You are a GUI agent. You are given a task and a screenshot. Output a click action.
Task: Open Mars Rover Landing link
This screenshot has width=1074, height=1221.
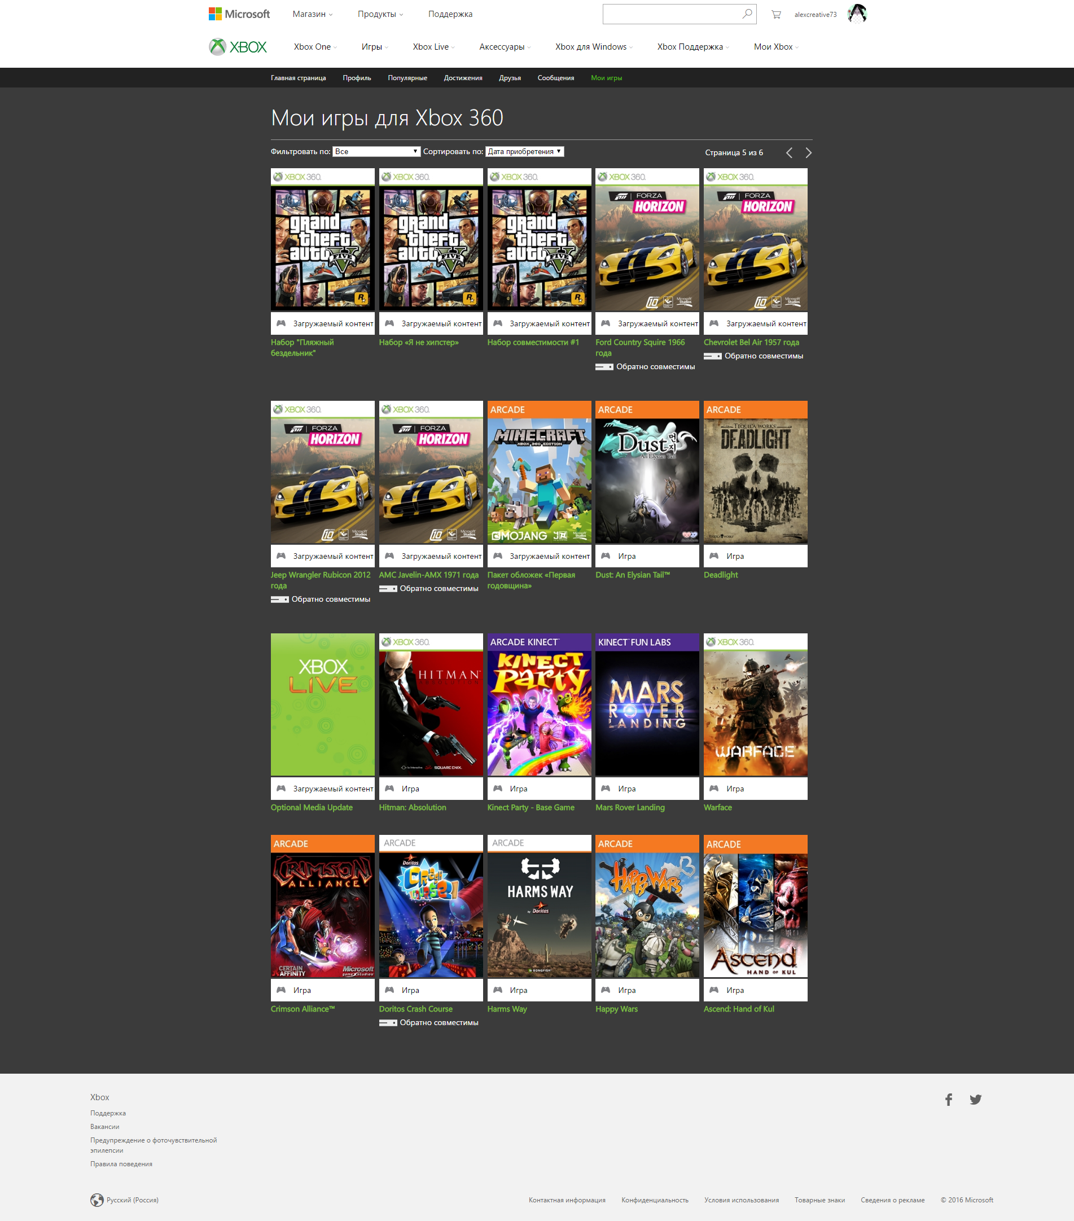tap(630, 807)
